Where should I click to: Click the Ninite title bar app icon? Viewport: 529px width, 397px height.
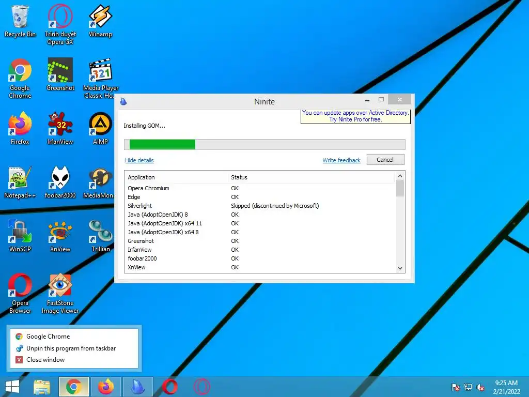click(x=123, y=101)
